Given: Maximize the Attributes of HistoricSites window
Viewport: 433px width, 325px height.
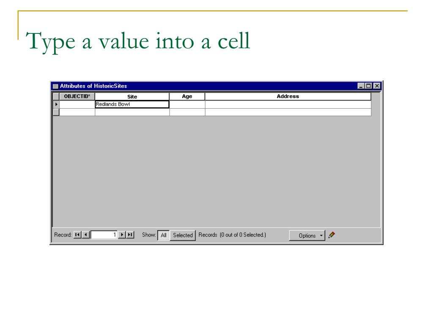Looking at the screenshot, I should (368, 86).
